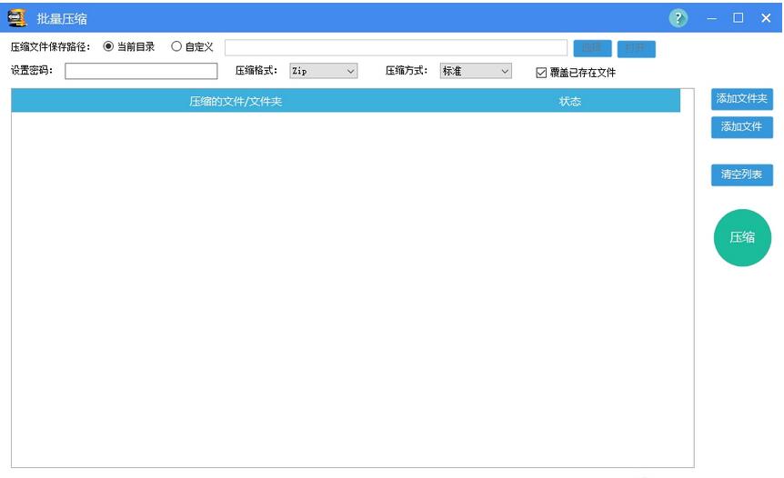Viewport: 784px width, 478px height.
Task: Open the 压缩格式 Zip dropdown
Action: point(324,71)
